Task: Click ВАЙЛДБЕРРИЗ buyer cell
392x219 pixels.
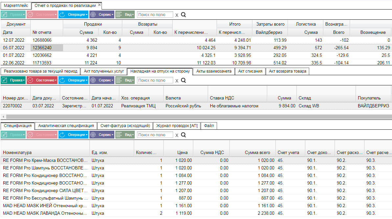Action: click(x=373, y=106)
